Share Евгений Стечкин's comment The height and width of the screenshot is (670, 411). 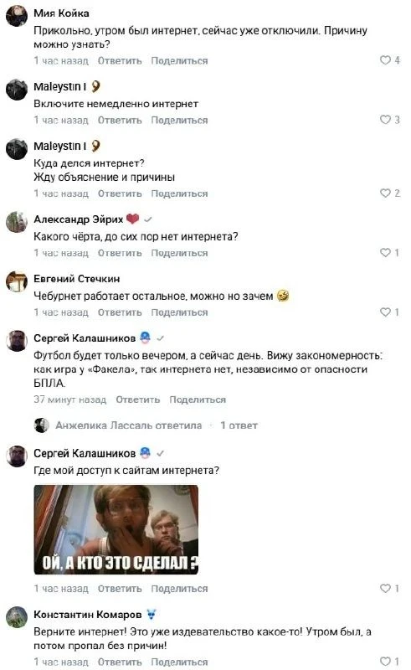tap(179, 312)
